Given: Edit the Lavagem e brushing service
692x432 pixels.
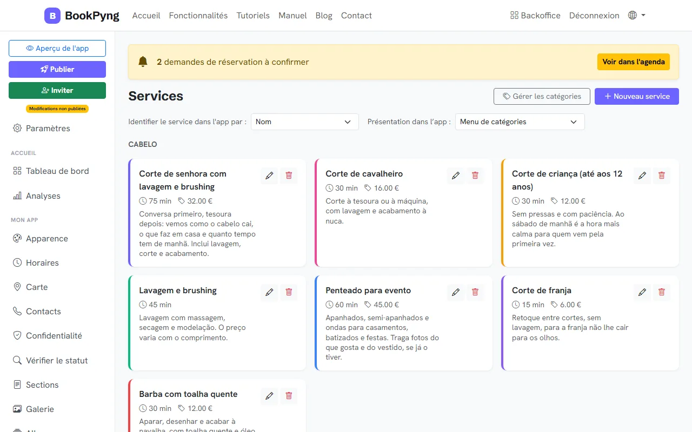Looking at the screenshot, I should tap(269, 292).
